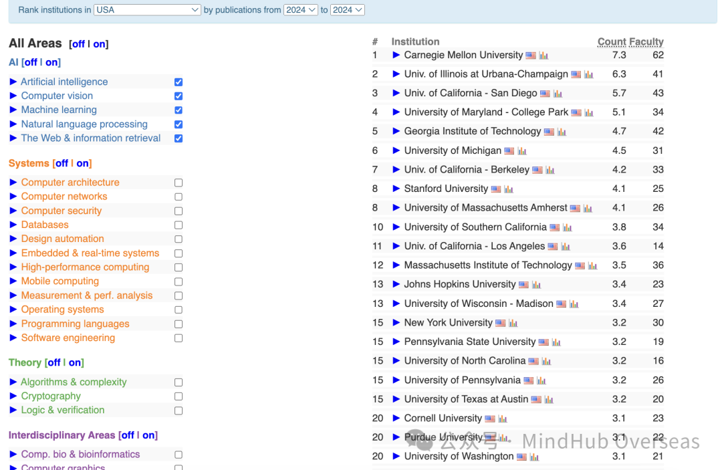Click the University of Michigan bar chart icon
This screenshot has height=470, width=722.
522,151
